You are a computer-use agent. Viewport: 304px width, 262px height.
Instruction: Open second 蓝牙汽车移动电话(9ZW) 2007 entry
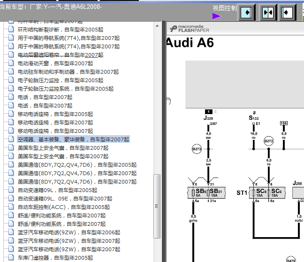point(69,249)
